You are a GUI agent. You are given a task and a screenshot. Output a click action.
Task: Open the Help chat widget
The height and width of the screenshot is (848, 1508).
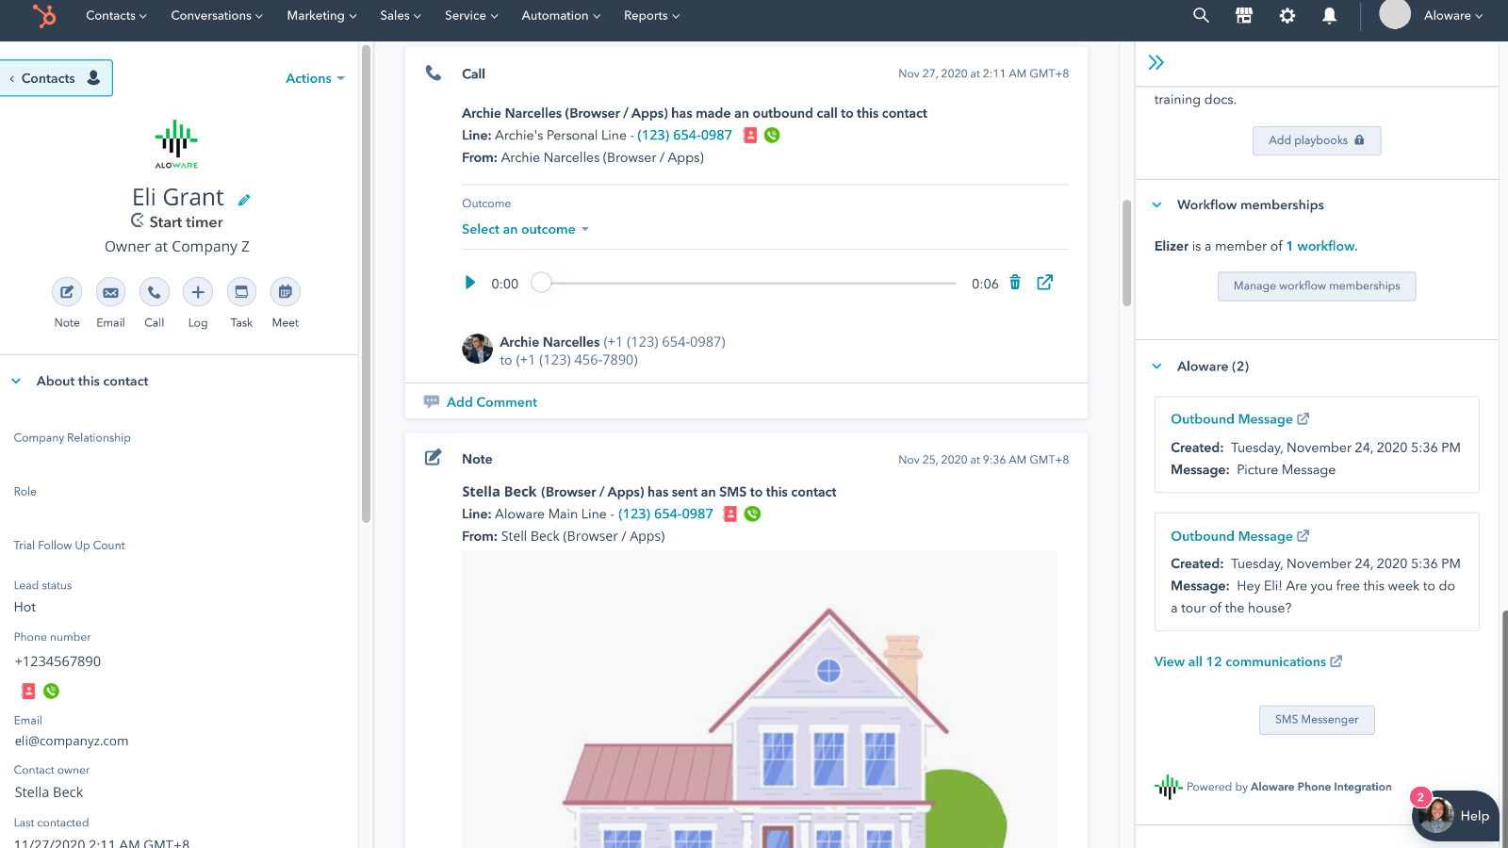(x=1454, y=815)
